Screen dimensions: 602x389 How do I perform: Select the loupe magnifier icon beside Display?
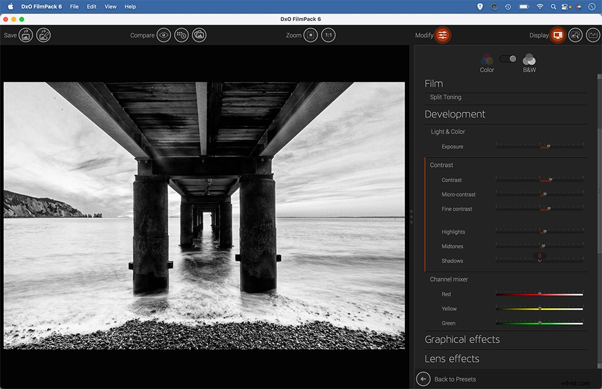pos(575,35)
